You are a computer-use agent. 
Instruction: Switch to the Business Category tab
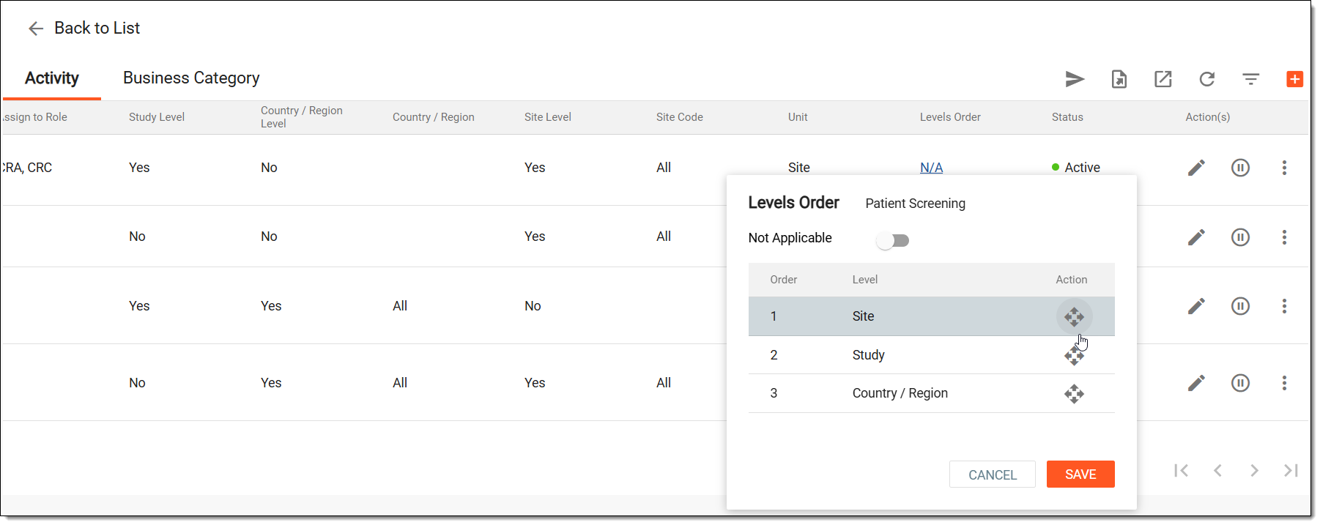191,78
